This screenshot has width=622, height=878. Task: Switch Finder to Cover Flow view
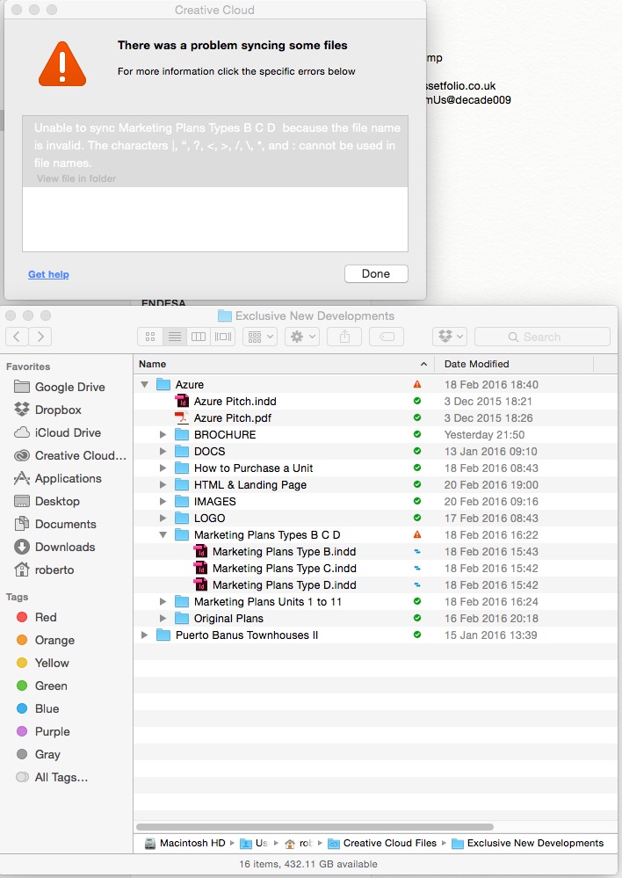pyautogui.click(x=223, y=337)
